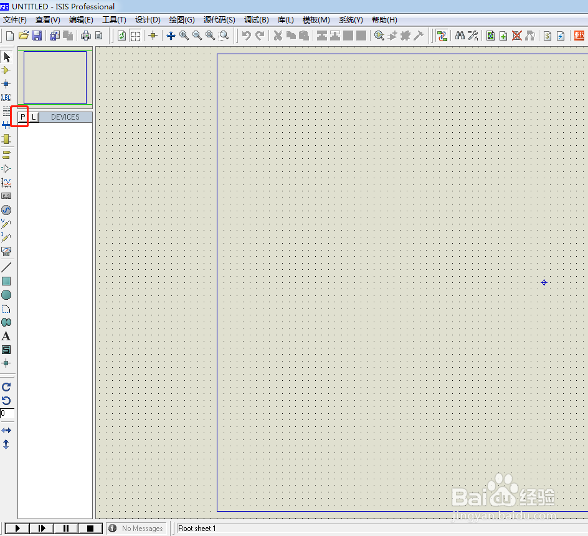This screenshot has width=588, height=536.
Task: Choose the Device Pins mode tool
Action: 6,168
